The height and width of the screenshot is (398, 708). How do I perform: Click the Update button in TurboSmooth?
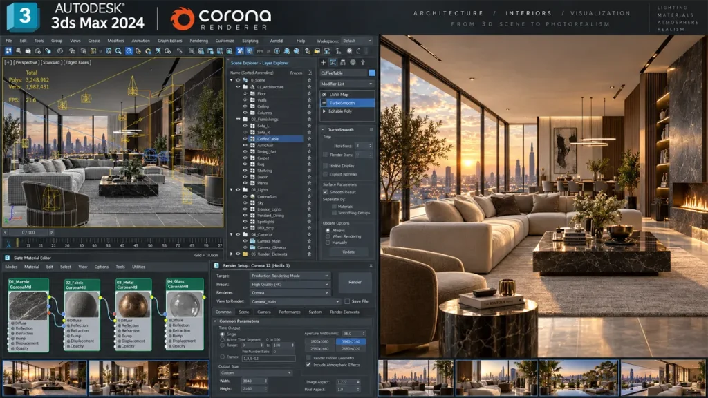pyautogui.click(x=348, y=252)
